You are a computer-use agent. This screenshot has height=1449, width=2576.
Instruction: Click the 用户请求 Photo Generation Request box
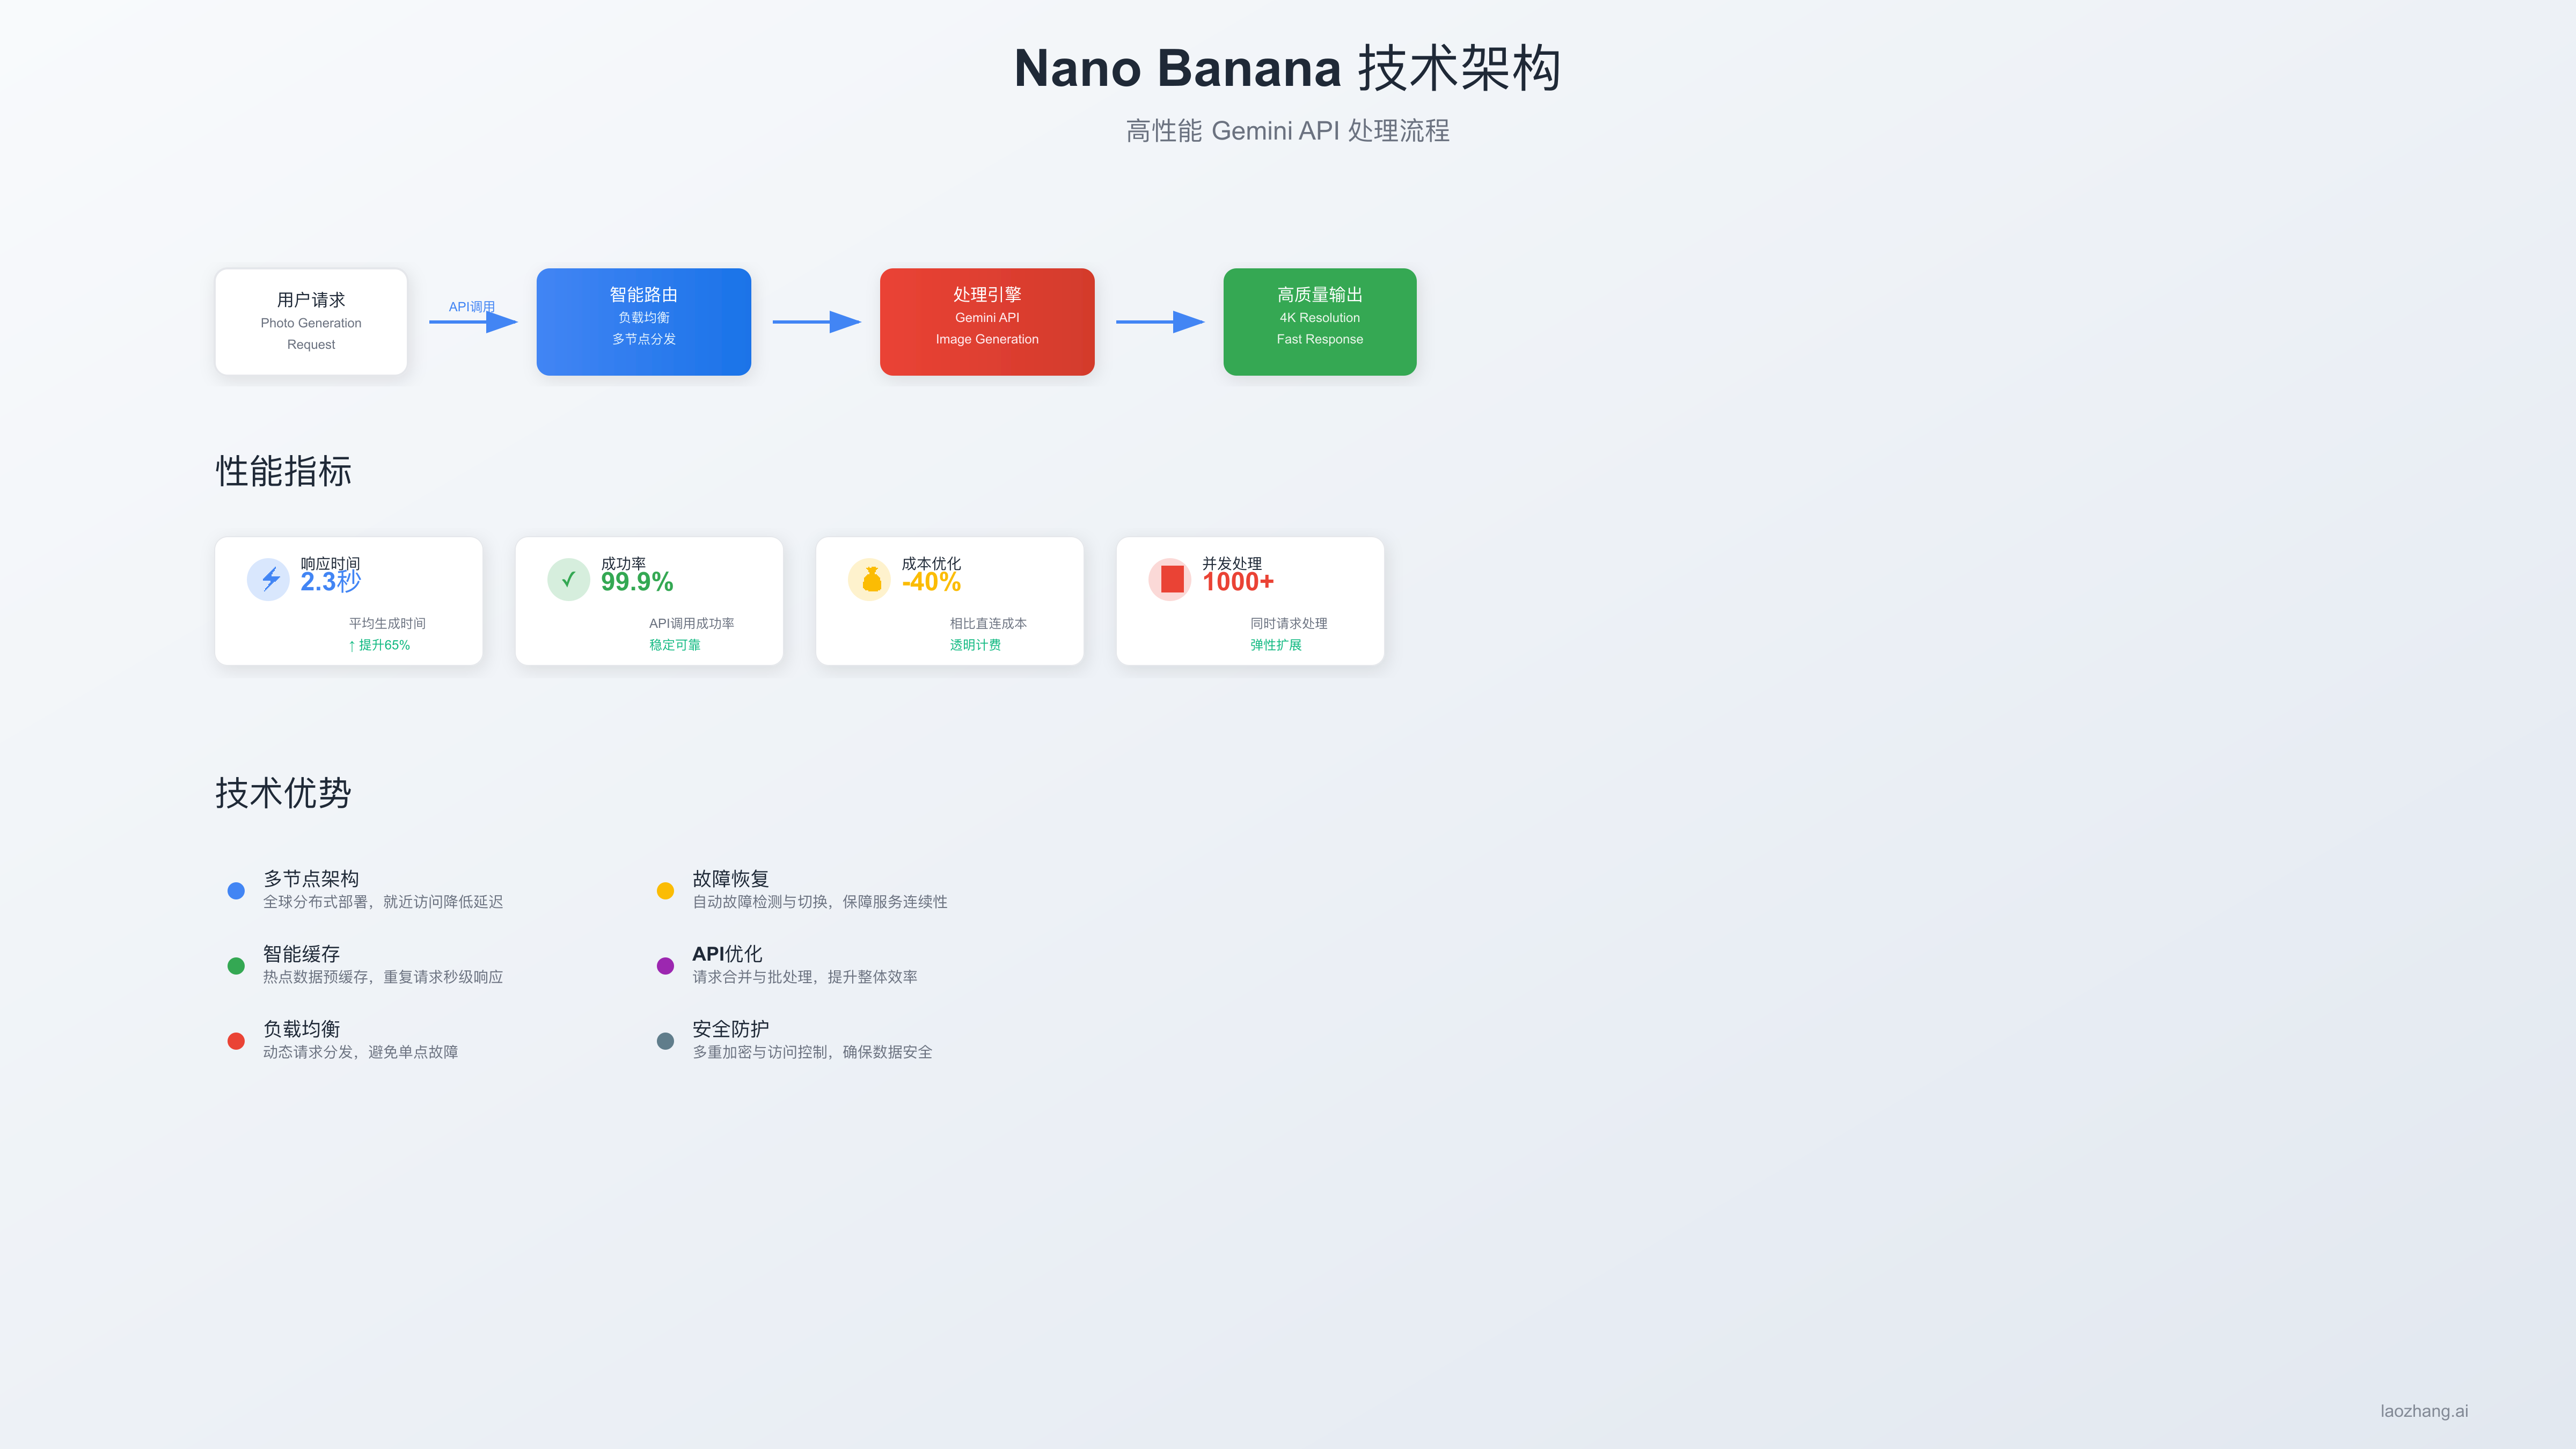click(x=311, y=322)
